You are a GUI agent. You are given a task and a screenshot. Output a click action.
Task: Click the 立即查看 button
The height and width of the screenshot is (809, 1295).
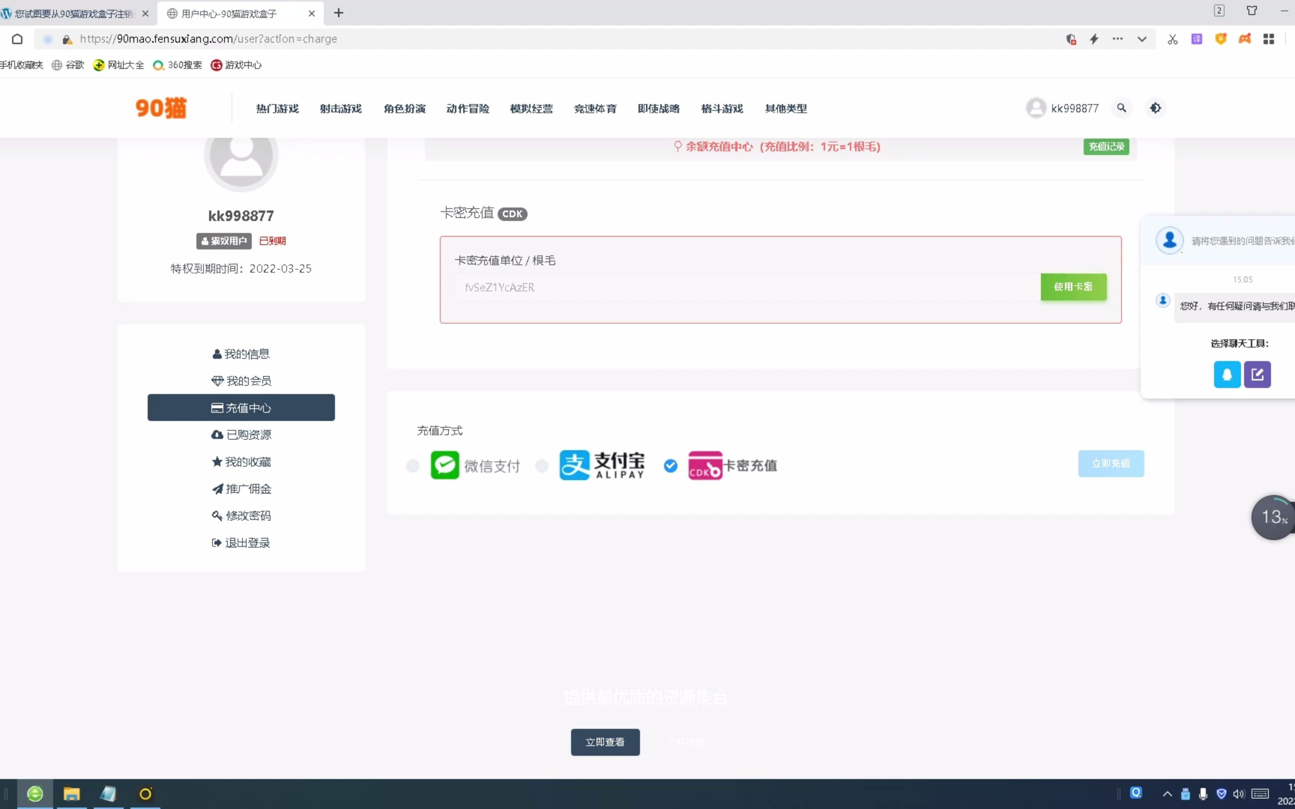[x=605, y=742]
